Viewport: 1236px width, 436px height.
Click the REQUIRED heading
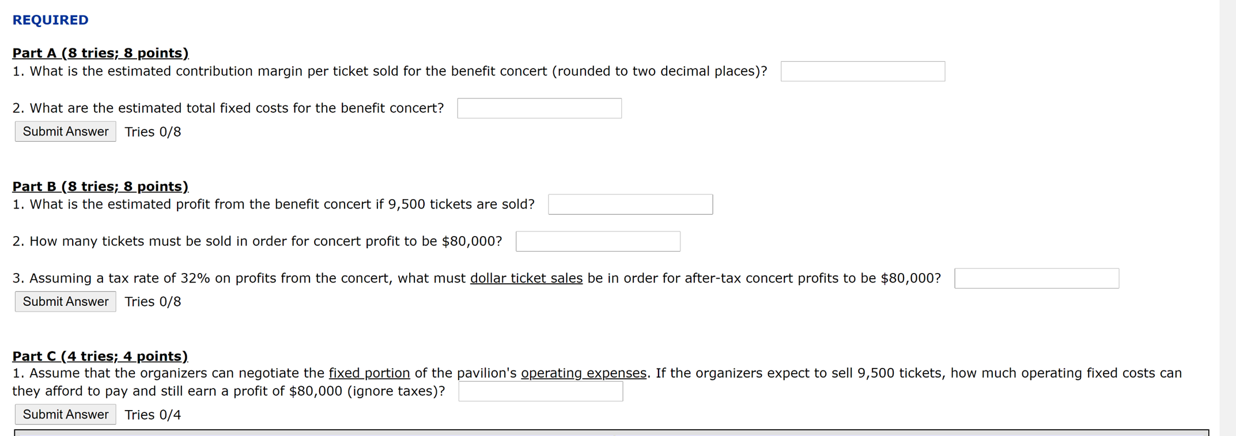click(x=50, y=20)
